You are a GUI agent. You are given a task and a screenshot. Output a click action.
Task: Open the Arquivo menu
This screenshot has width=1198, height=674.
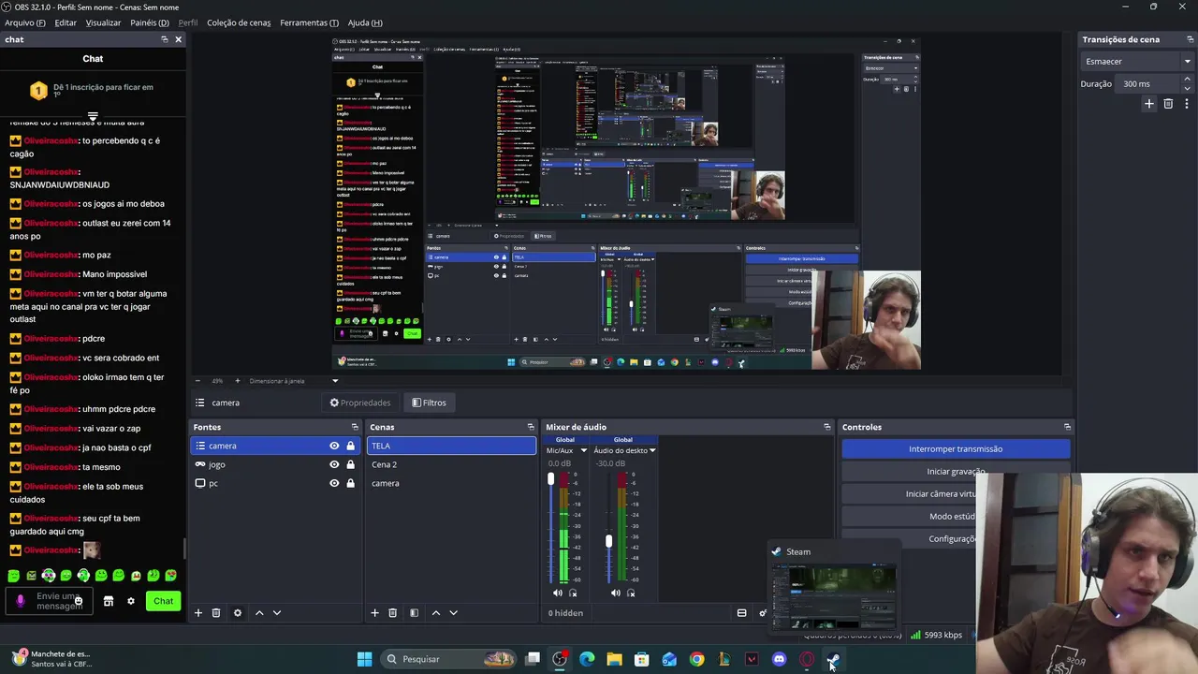click(24, 22)
